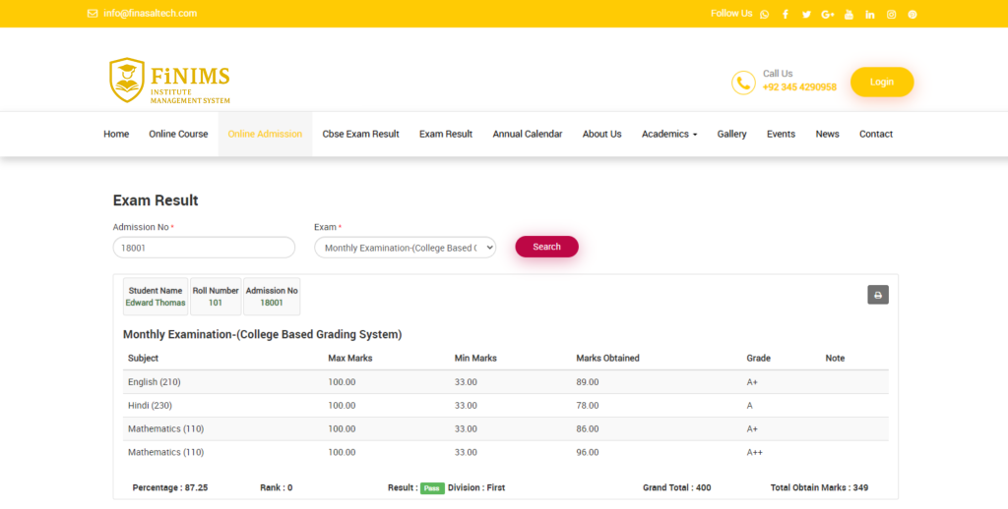
Task: Click the Marks Obtained column header
Action: click(x=608, y=358)
